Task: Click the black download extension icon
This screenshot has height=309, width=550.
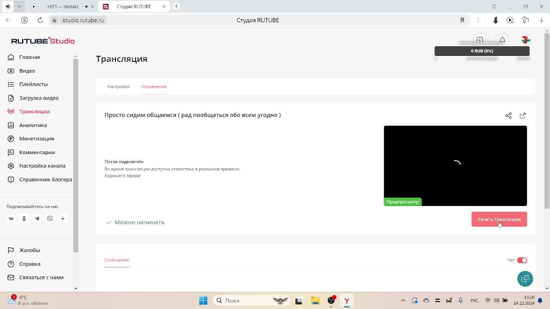Action: [495, 20]
